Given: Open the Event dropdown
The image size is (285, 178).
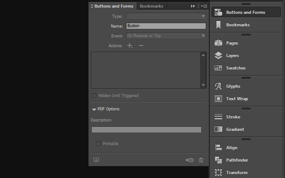Looking at the screenshot, I should pos(166,36).
